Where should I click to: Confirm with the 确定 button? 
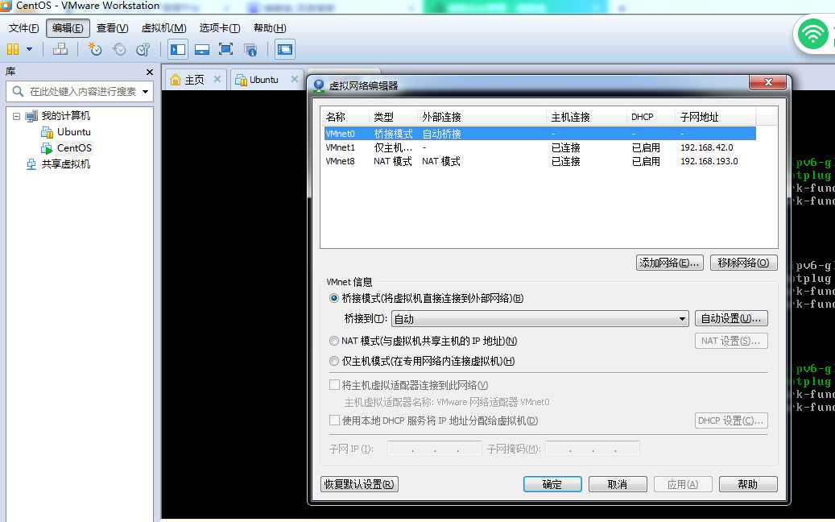click(x=552, y=484)
